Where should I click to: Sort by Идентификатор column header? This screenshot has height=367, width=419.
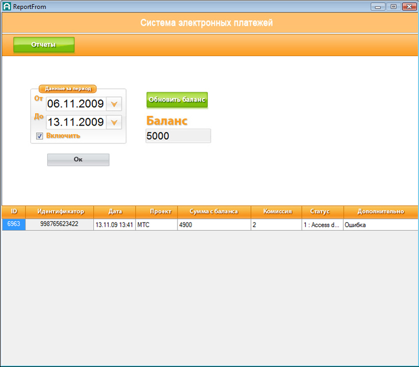[x=60, y=212]
